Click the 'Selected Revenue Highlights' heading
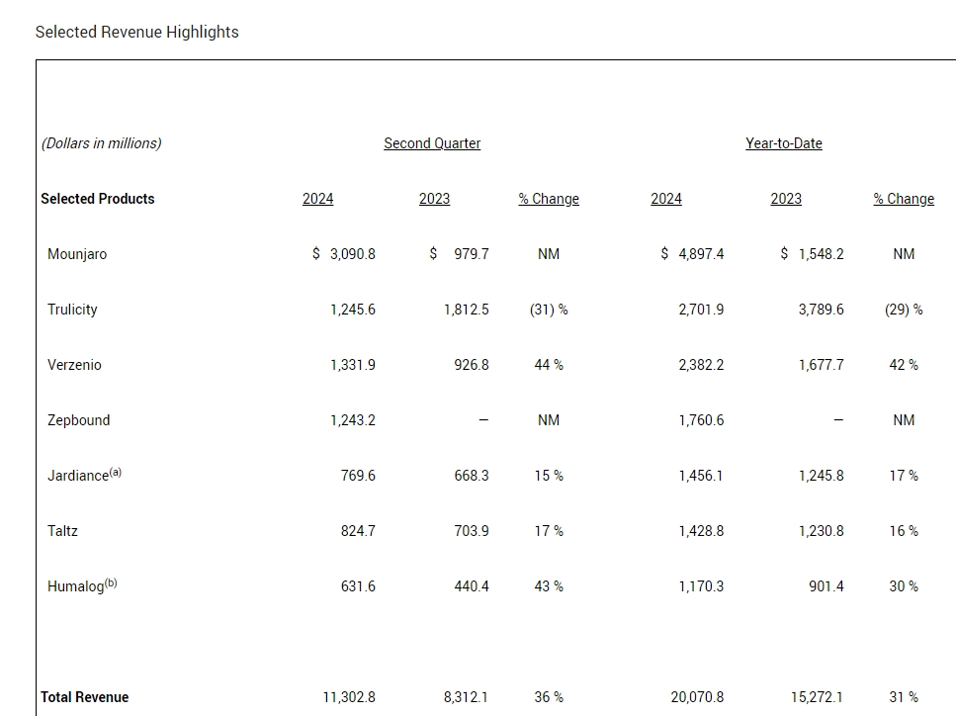The height and width of the screenshot is (716, 956). tap(137, 32)
